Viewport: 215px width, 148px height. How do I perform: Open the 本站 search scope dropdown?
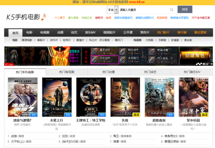[112, 10]
